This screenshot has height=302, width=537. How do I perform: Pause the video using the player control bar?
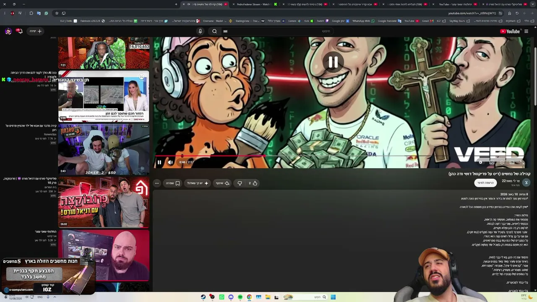pos(159,162)
